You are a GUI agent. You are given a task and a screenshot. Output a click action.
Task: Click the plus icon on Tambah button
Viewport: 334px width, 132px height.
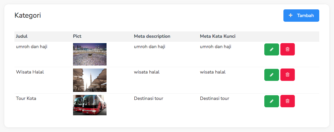[x=290, y=15]
